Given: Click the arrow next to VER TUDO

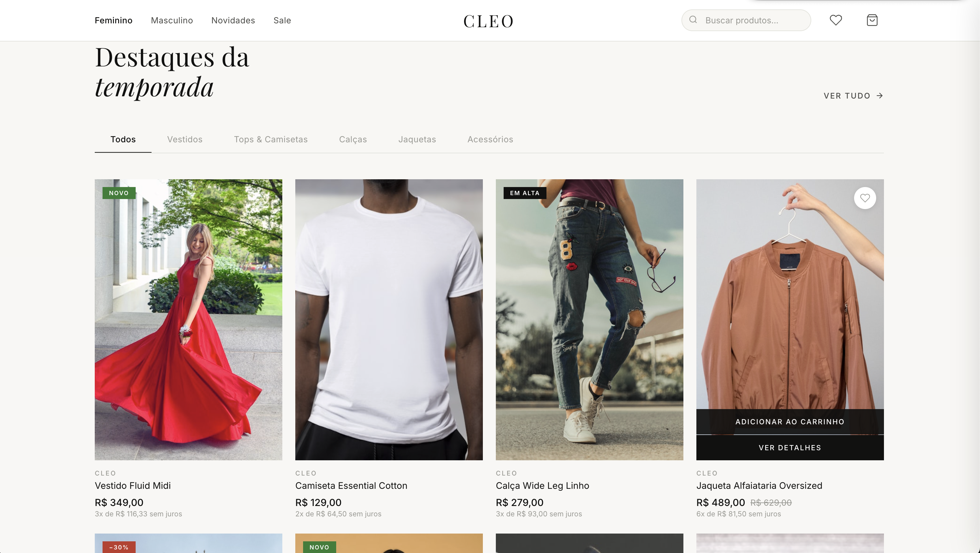Looking at the screenshot, I should point(879,96).
